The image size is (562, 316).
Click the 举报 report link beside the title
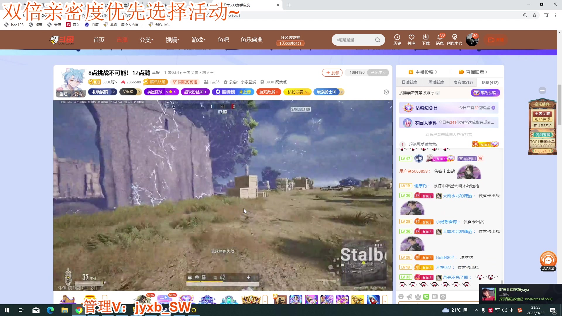click(156, 73)
